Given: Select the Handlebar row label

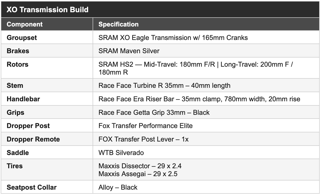Looking at the screenshot, I should click(x=23, y=99).
